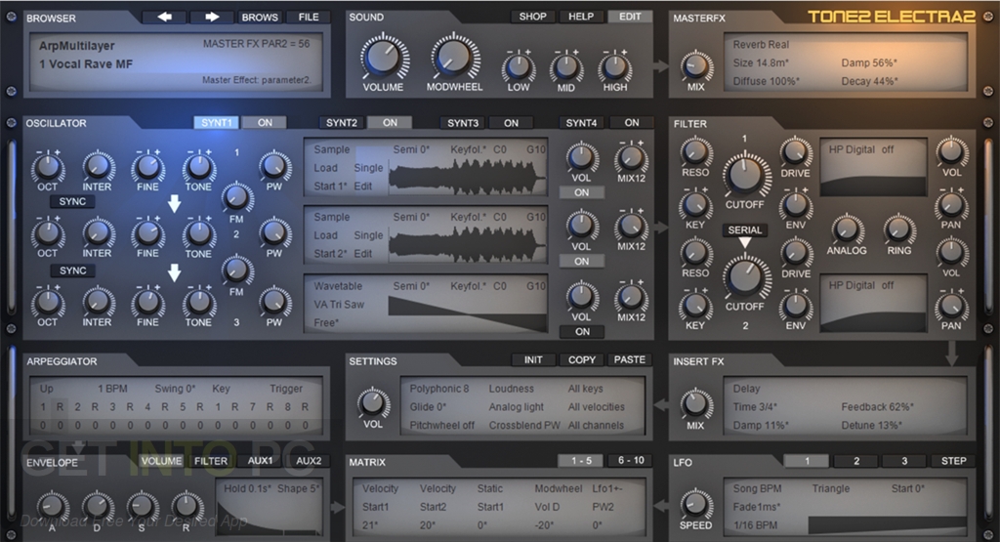The height and width of the screenshot is (542, 1000).
Task: Click the envelope Attack (A) knob
Action: click(x=53, y=507)
